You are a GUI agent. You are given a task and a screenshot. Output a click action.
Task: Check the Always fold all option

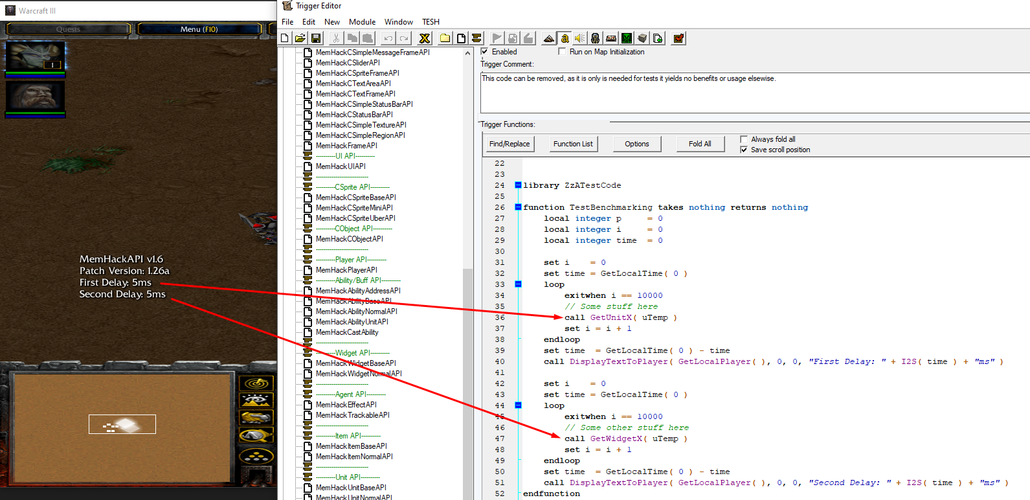pyautogui.click(x=744, y=139)
